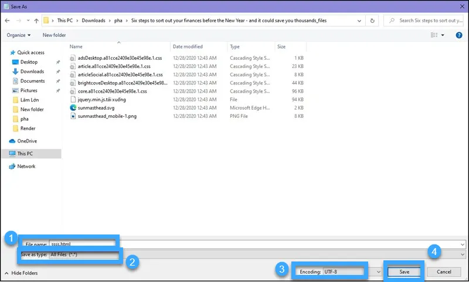
Task: Select the article.a81cce css file
Action: [x=114, y=66]
